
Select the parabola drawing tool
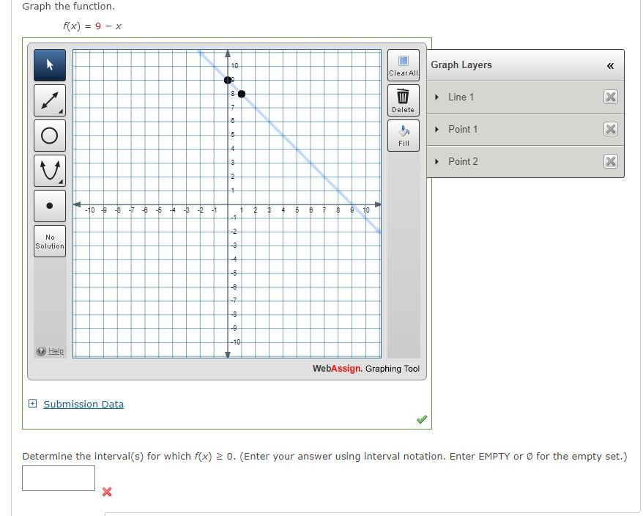coord(49,170)
